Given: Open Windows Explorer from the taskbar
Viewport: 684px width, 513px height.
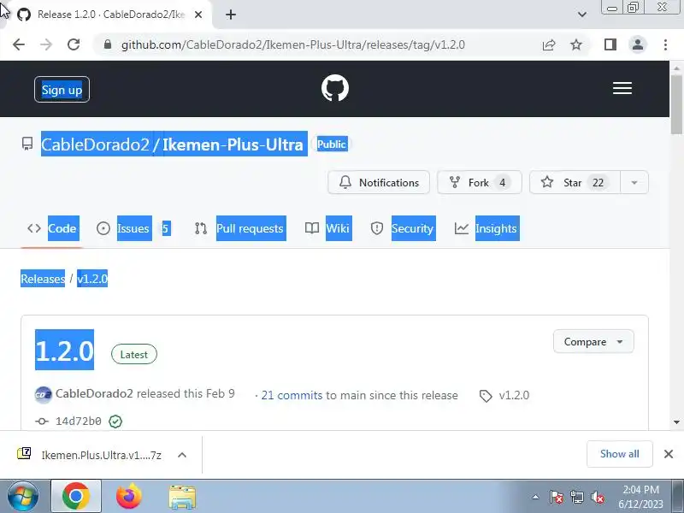Looking at the screenshot, I should [x=182, y=497].
